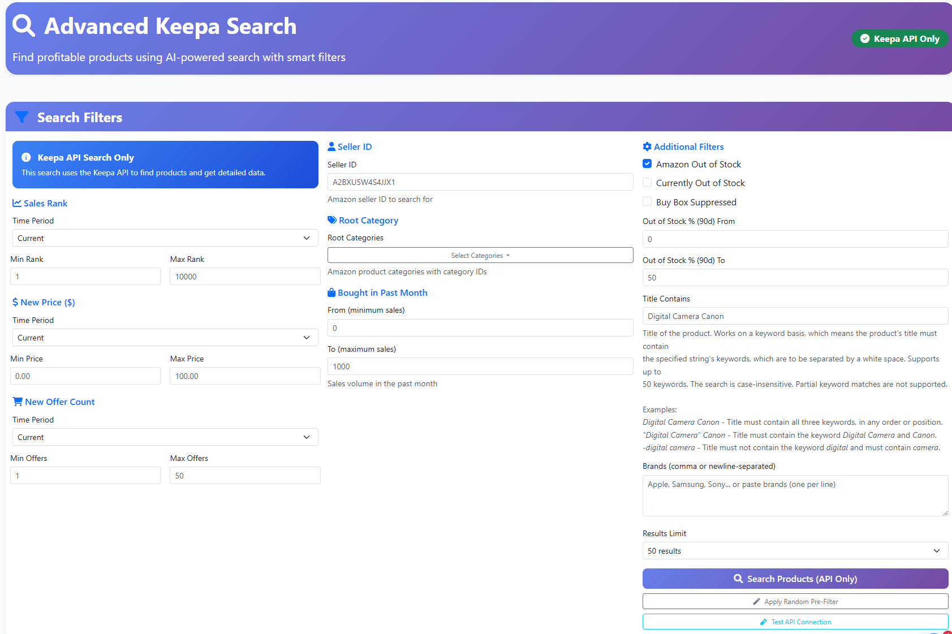Image resolution: width=952 pixels, height=634 pixels.
Task: Click the Keepa API Only badge
Action: (899, 38)
